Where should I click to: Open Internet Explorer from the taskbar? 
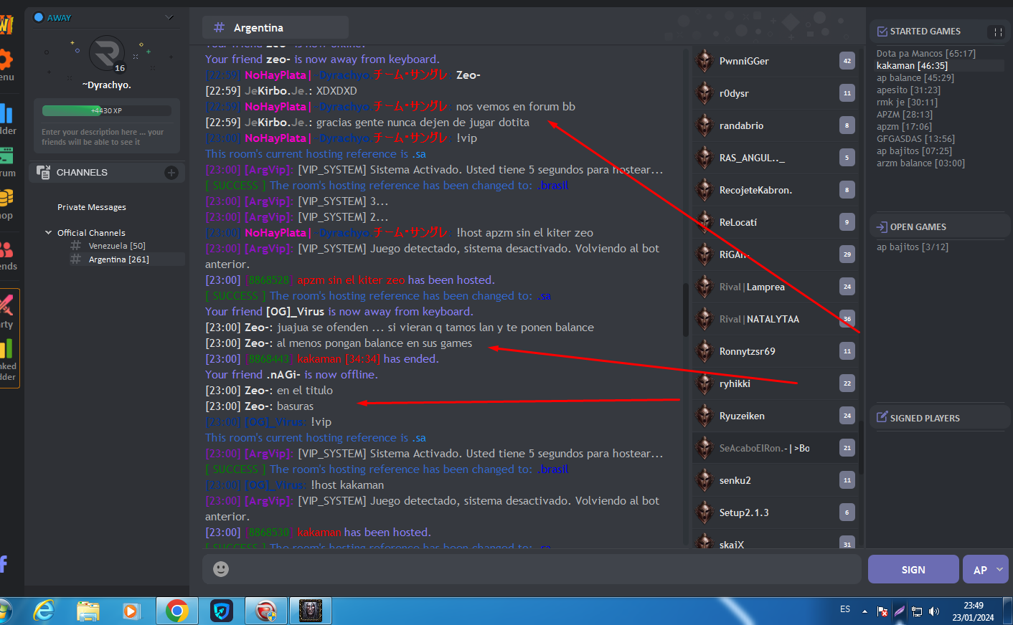(44, 611)
